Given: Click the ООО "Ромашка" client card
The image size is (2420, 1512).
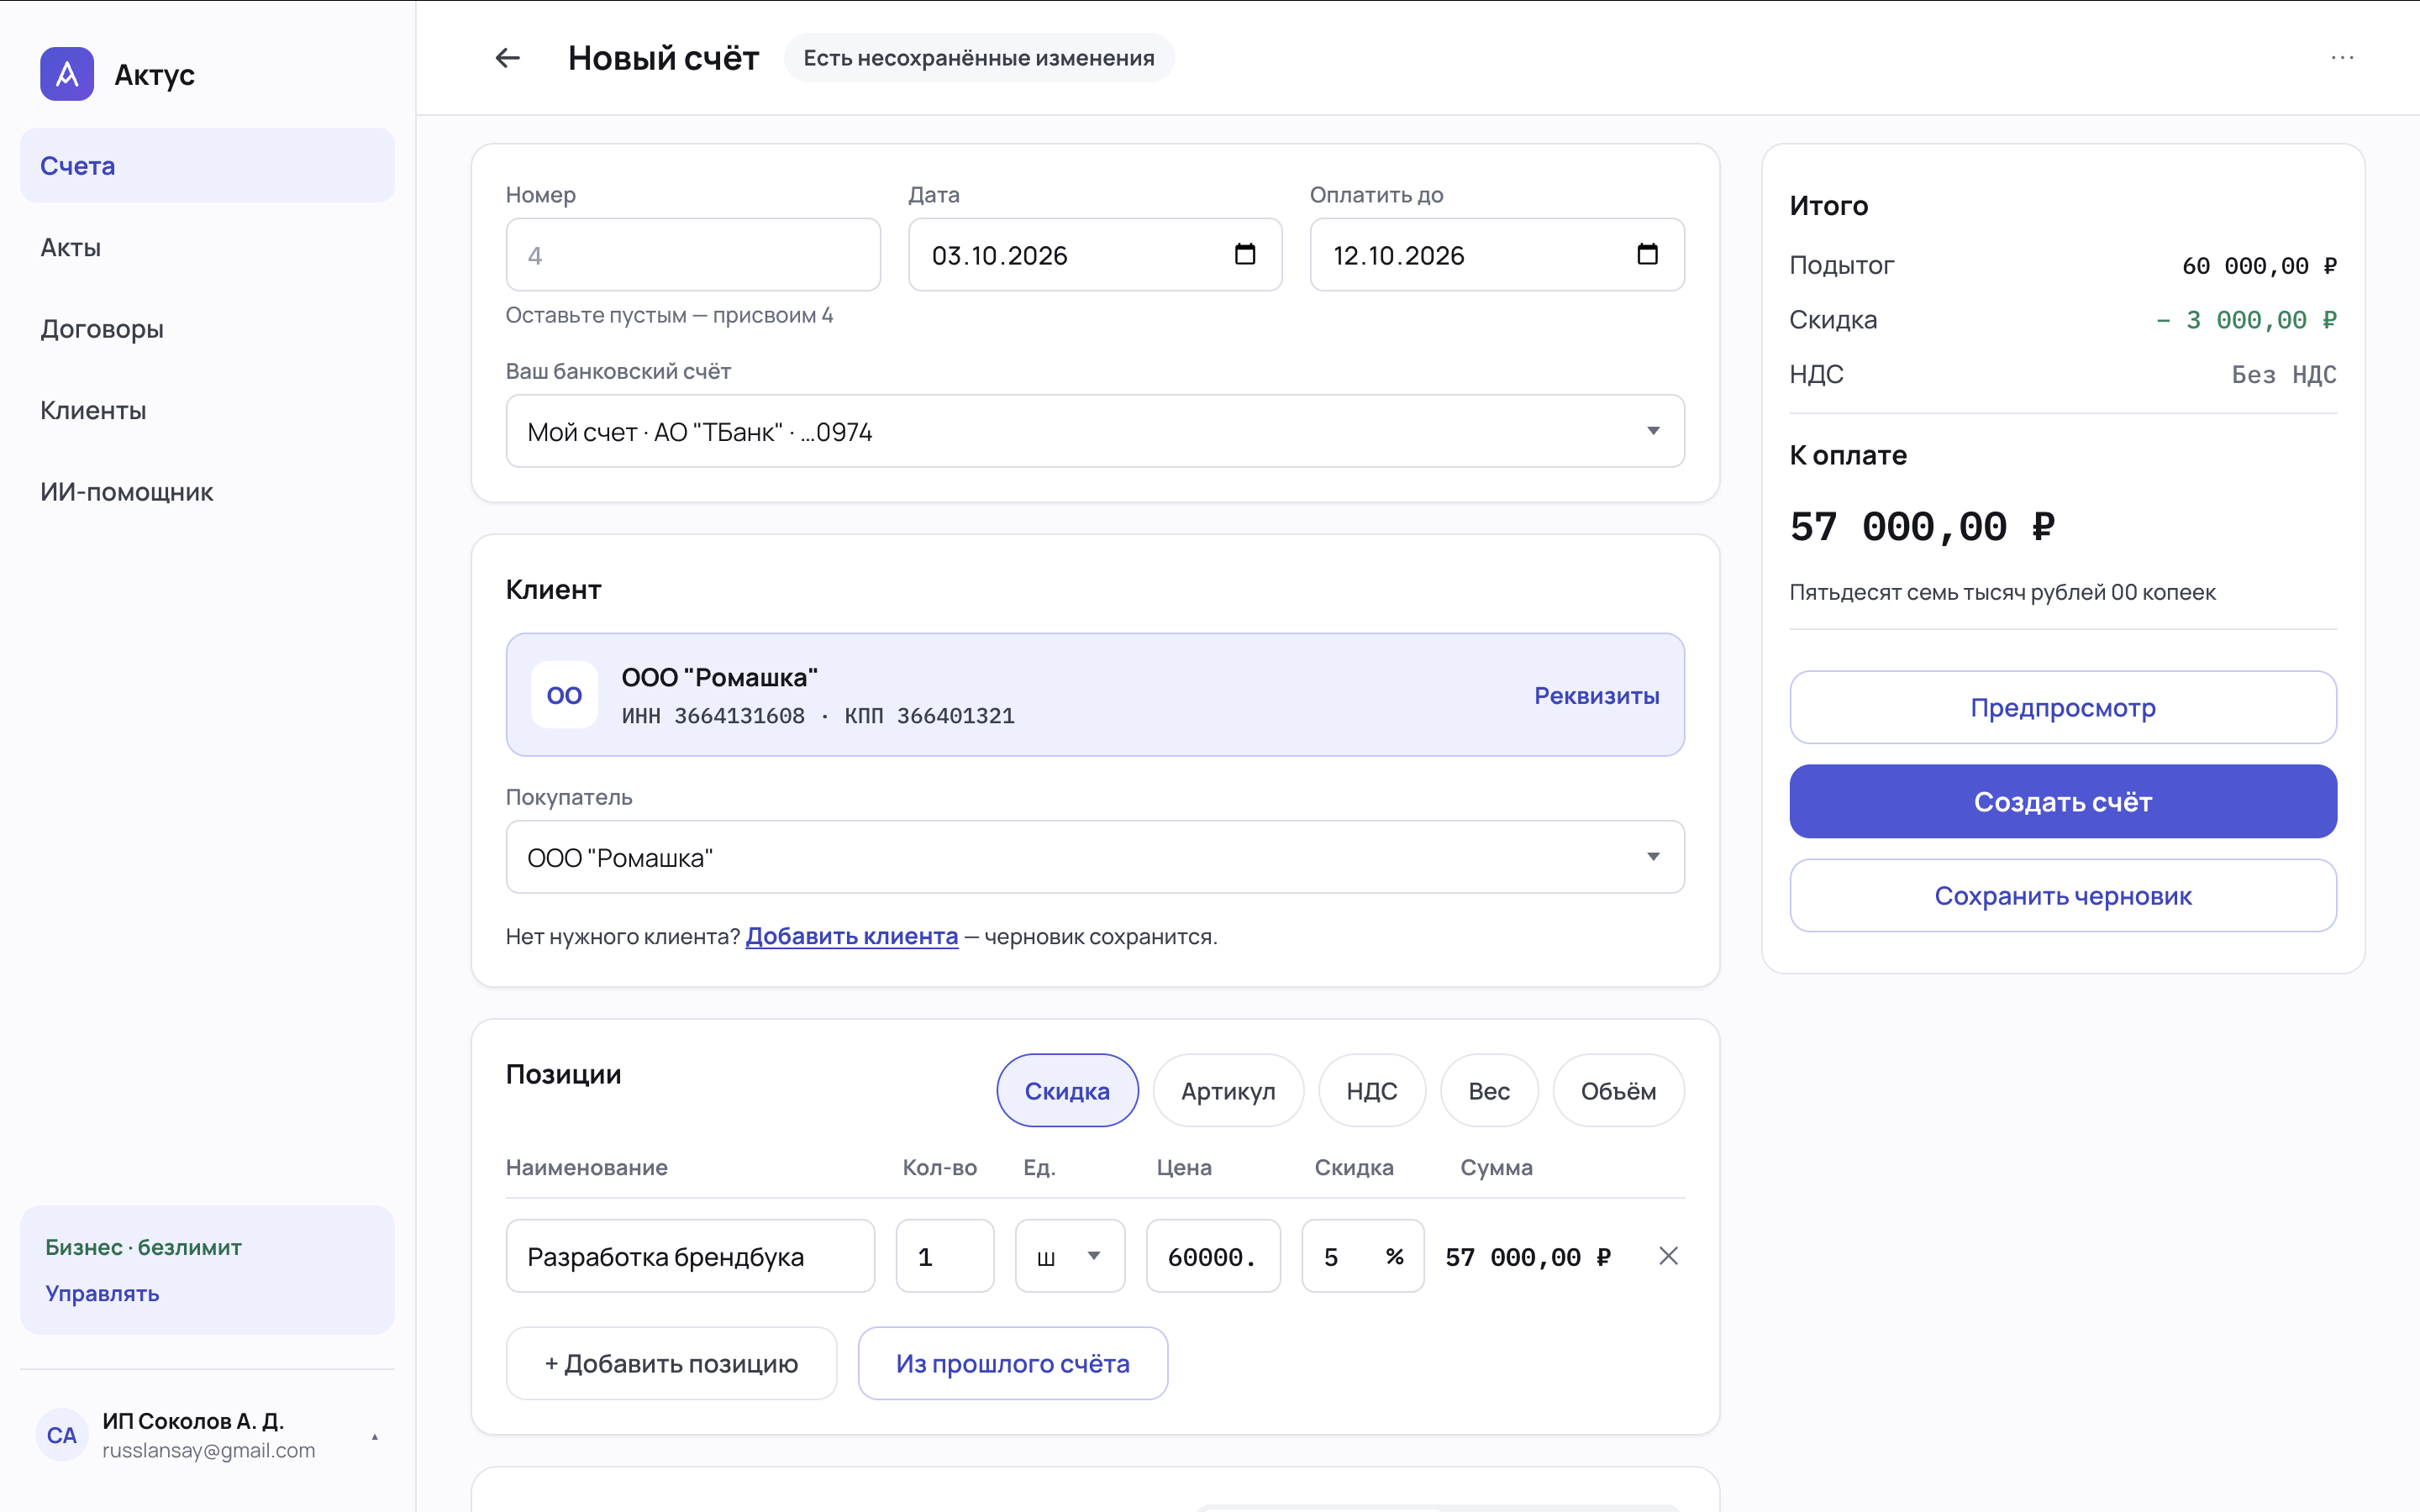Looking at the screenshot, I should point(1095,695).
